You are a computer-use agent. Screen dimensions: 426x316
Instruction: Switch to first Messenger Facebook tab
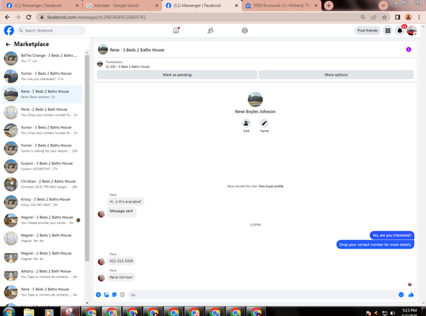coord(43,5)
